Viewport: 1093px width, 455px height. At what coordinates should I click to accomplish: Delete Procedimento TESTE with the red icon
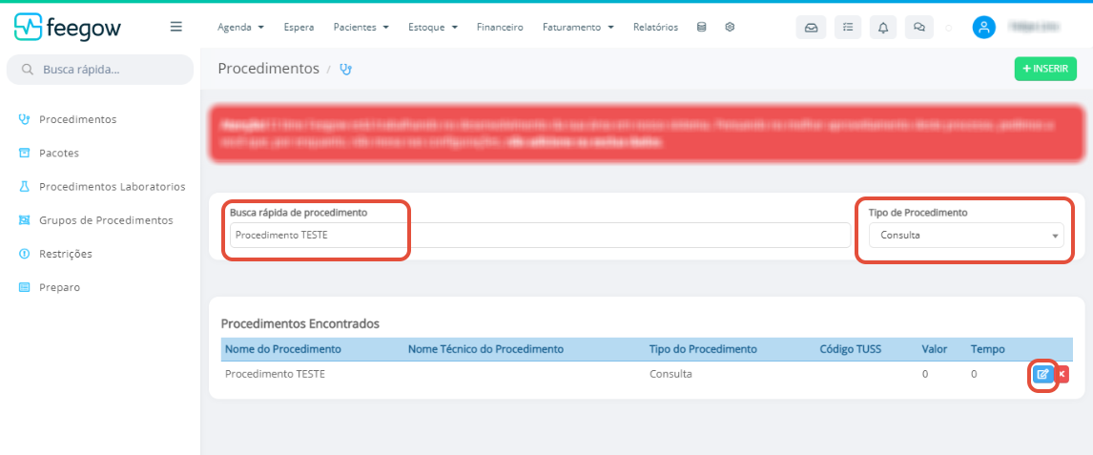tap(1062, 374)
